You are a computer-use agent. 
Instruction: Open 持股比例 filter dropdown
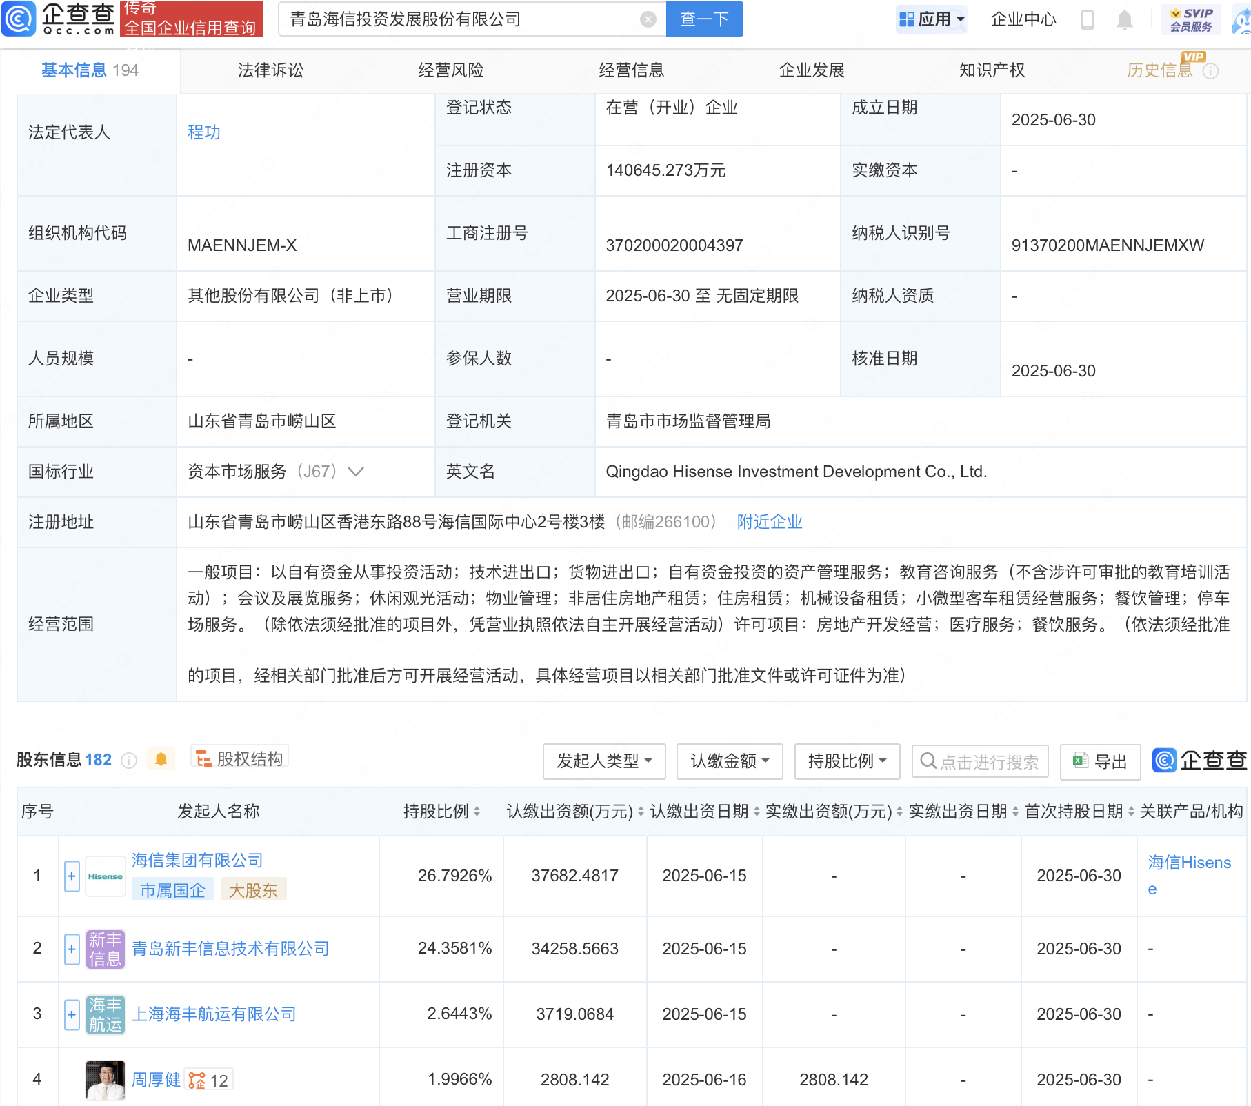(x=847, y=761)
